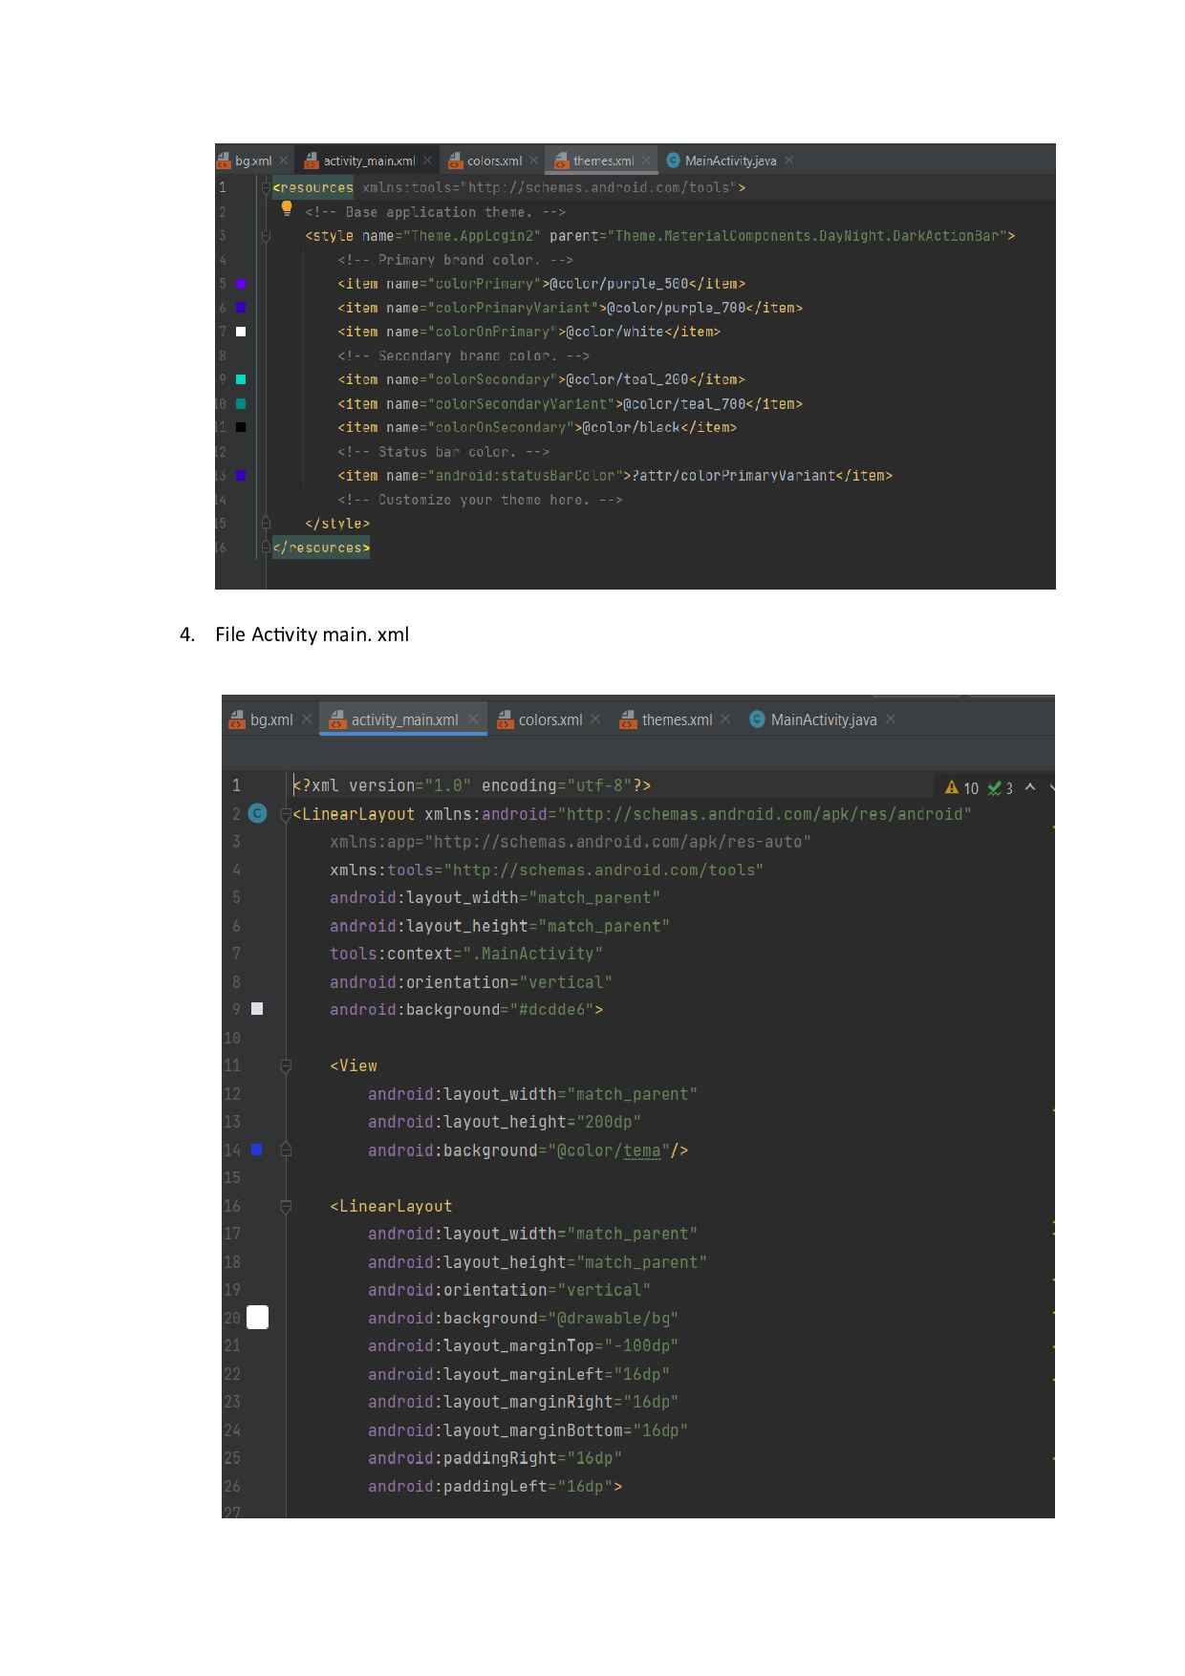Image resolution: width=1185 pixels, height=1676 pixels.
Task: Collapse the resources tag fold in themes.xml
Action: [x=267, y=187]
